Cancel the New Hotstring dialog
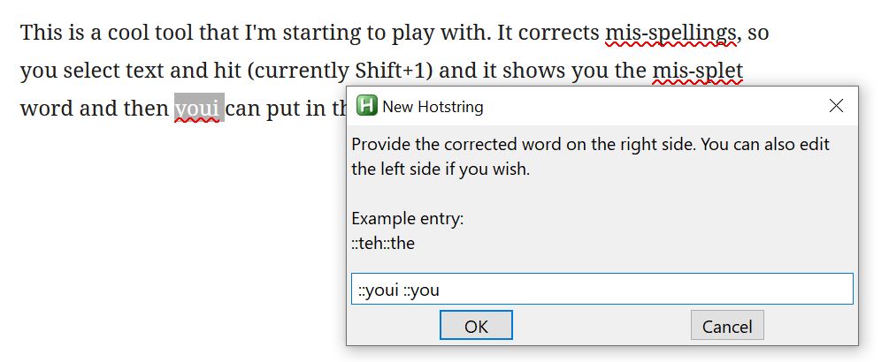This screenshot has width=889, height=362. [726, 326]
